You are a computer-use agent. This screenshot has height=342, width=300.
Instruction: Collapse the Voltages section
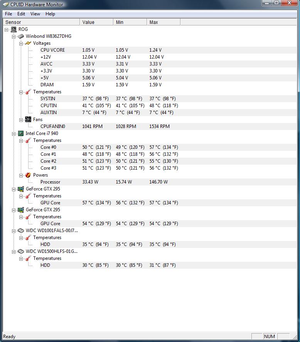coord(21,43)
